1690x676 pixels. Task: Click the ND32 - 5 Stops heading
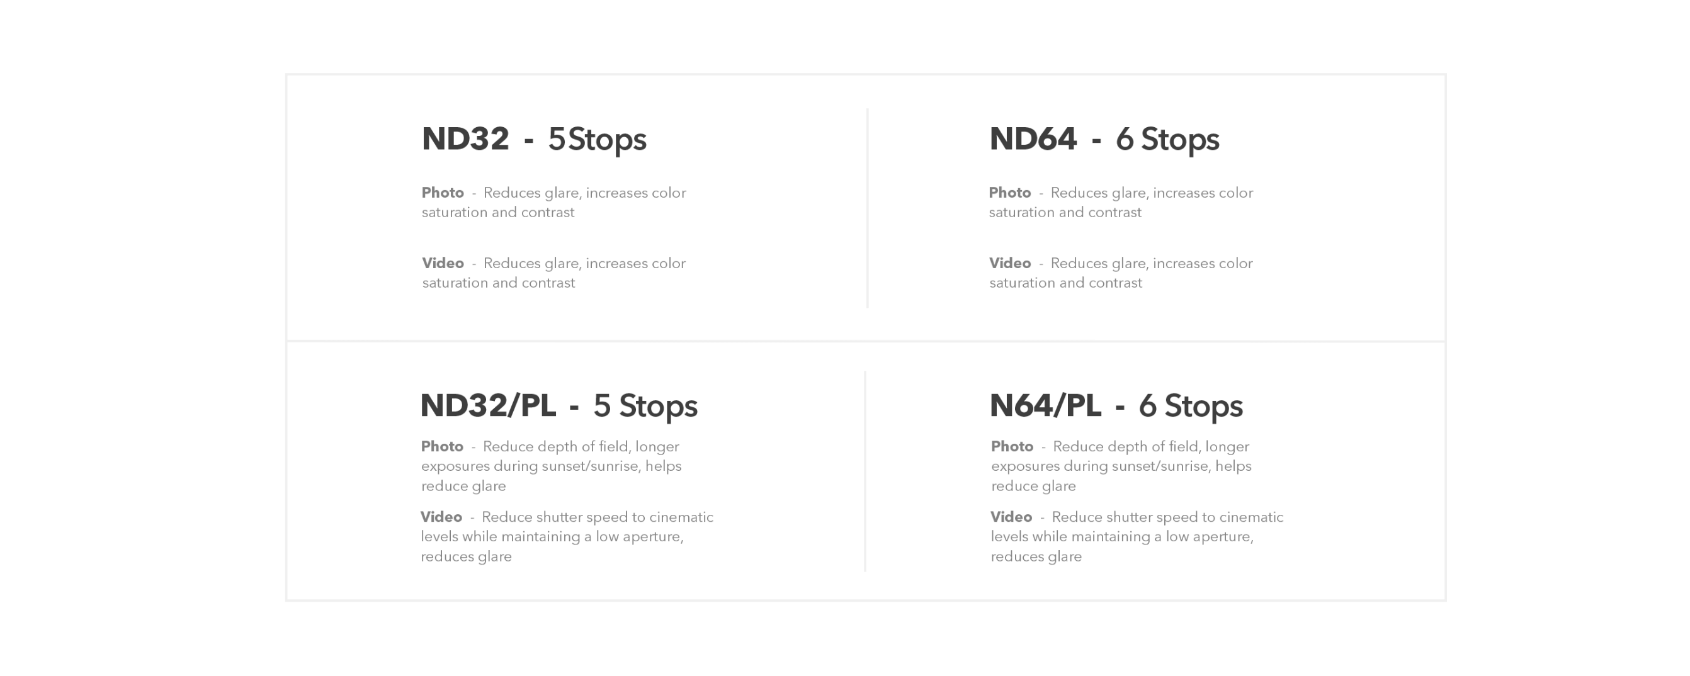[x=533, y=140]
